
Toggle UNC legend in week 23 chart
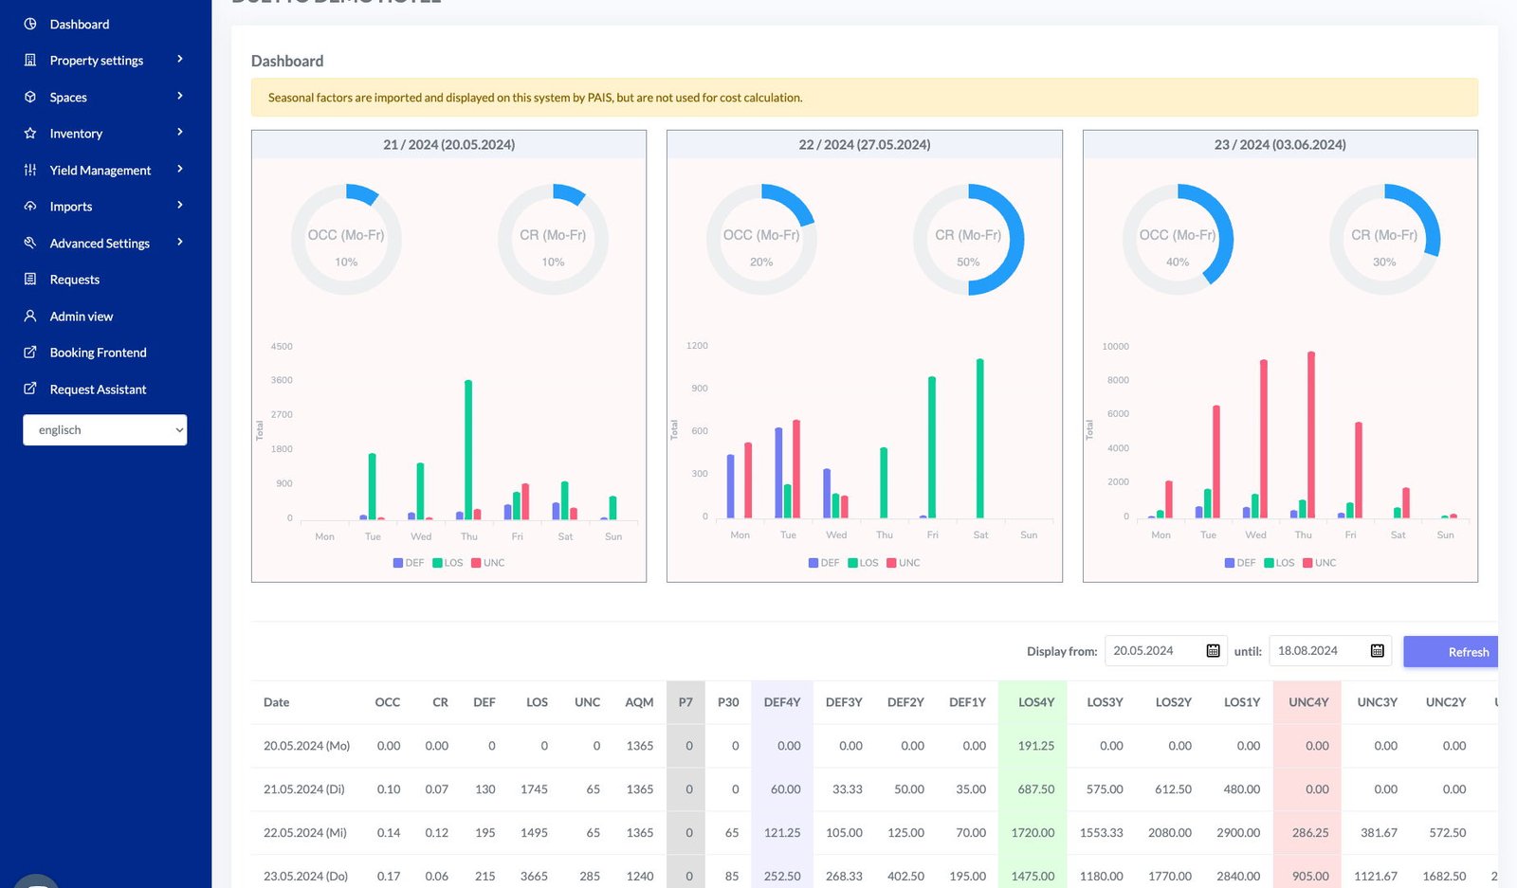click(1320, 563)
